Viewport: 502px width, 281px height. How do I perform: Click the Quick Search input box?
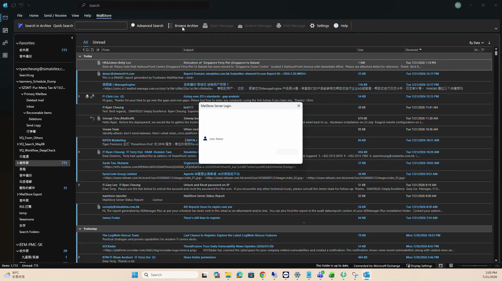101,26
